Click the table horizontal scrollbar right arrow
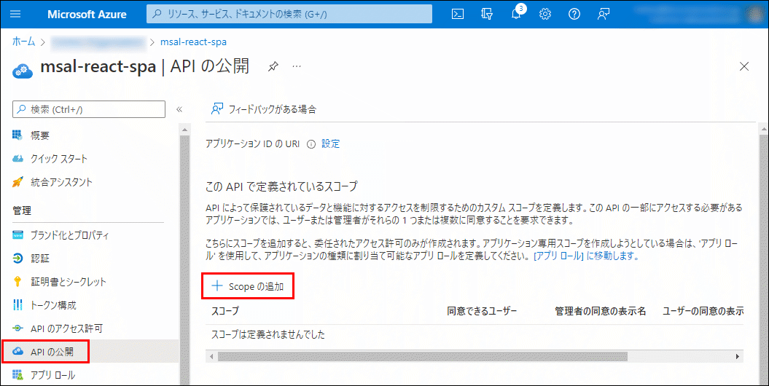This screenshot has width=769, height=386. tap(737, 357)
